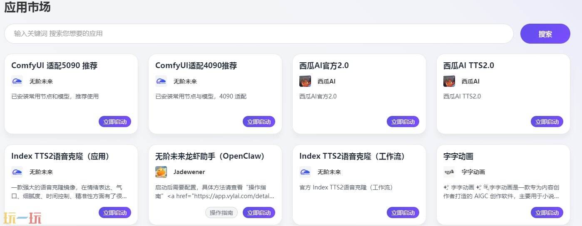582x226 pixels.
Task: Click 西瓜AI author name on 西瓜AI官方2.0 card
Action: point(326,81)
